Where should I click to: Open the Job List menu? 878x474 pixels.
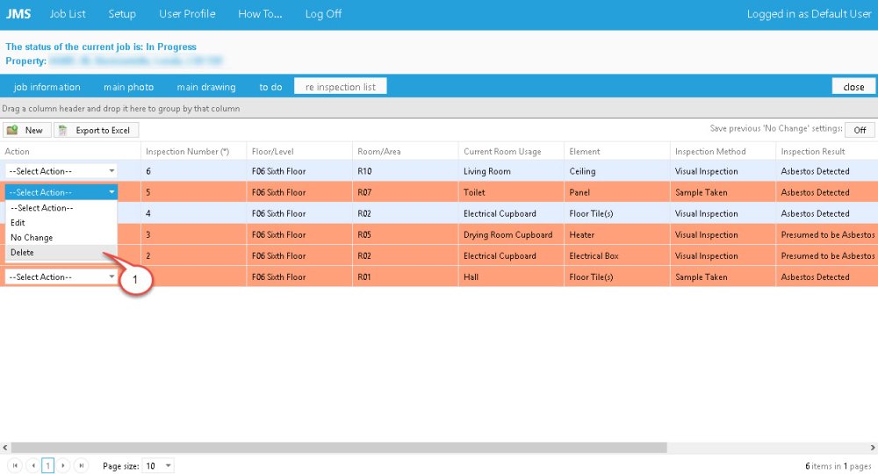[68, 14]
